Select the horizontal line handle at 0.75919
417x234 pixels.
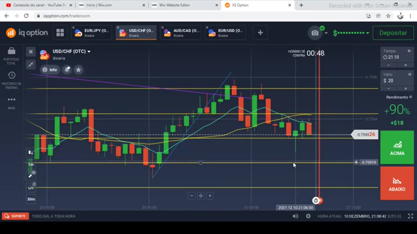(x=201, y=162)
